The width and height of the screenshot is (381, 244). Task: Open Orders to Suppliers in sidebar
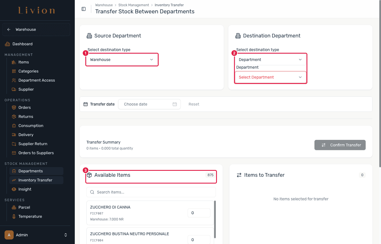coord(36,153)
